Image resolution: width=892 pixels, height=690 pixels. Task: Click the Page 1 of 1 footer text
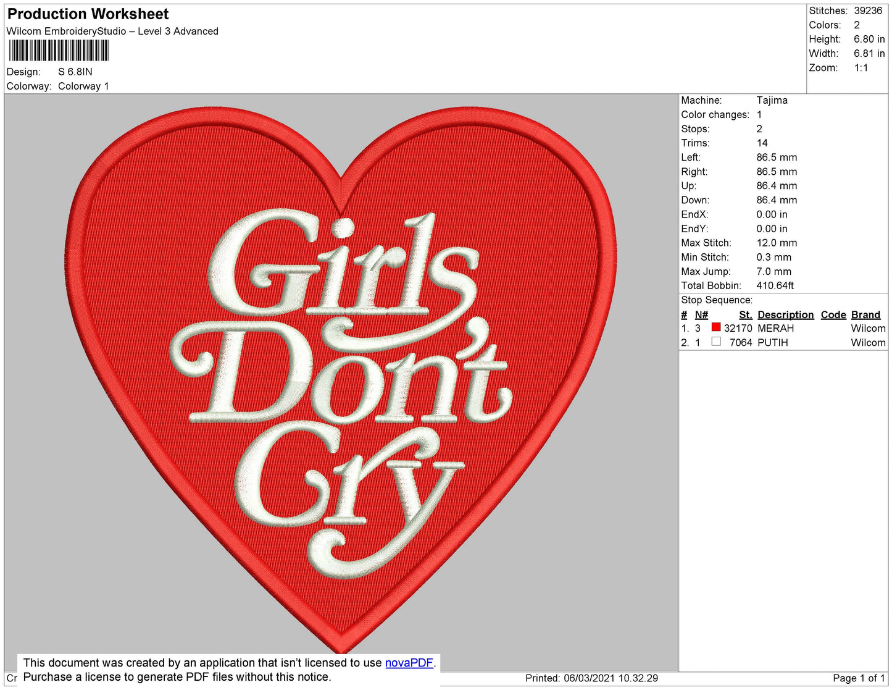859,678
